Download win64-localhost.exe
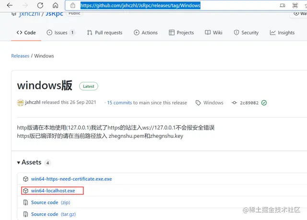Viewport: 307px width, 220px height. [53, 191]
